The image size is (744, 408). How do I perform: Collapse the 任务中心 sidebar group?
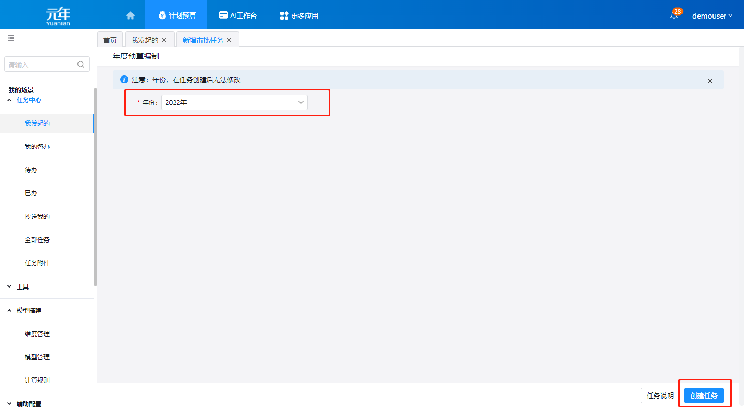tap(28, 100)
